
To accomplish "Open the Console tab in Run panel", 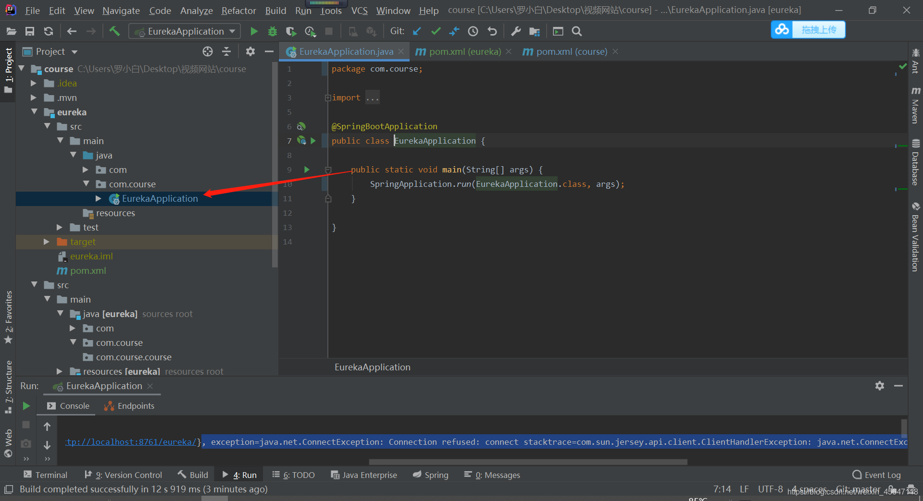I will point(68,406).
